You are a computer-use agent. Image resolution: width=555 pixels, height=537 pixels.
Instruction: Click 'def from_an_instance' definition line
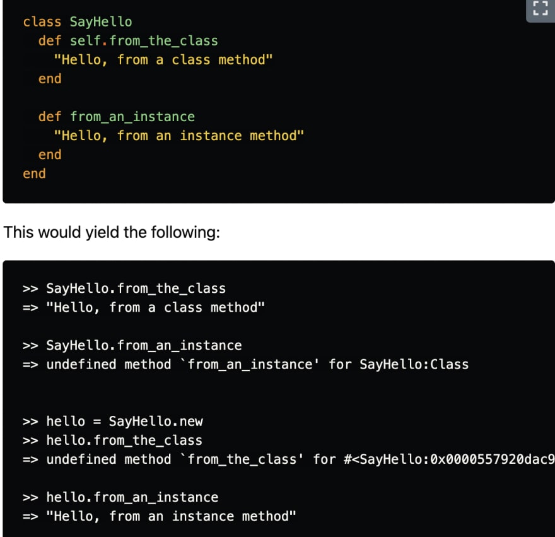[x=117, y=117]
